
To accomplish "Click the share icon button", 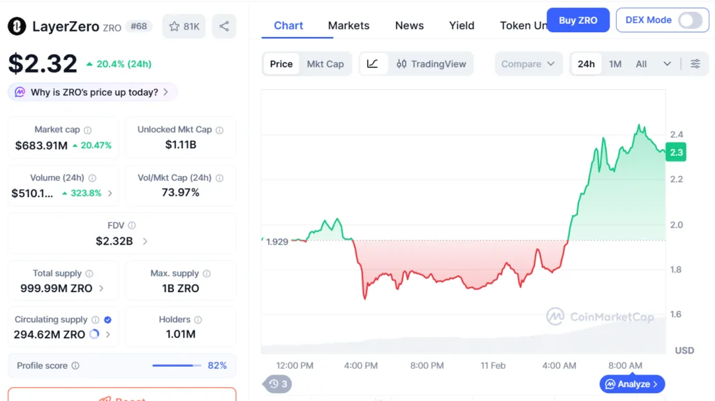I will (x=224, y=26).
